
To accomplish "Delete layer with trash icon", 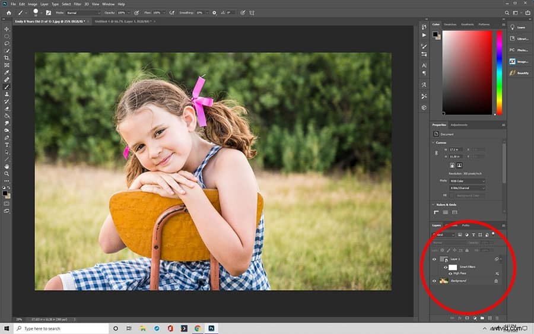I will [x=497, y=318].
